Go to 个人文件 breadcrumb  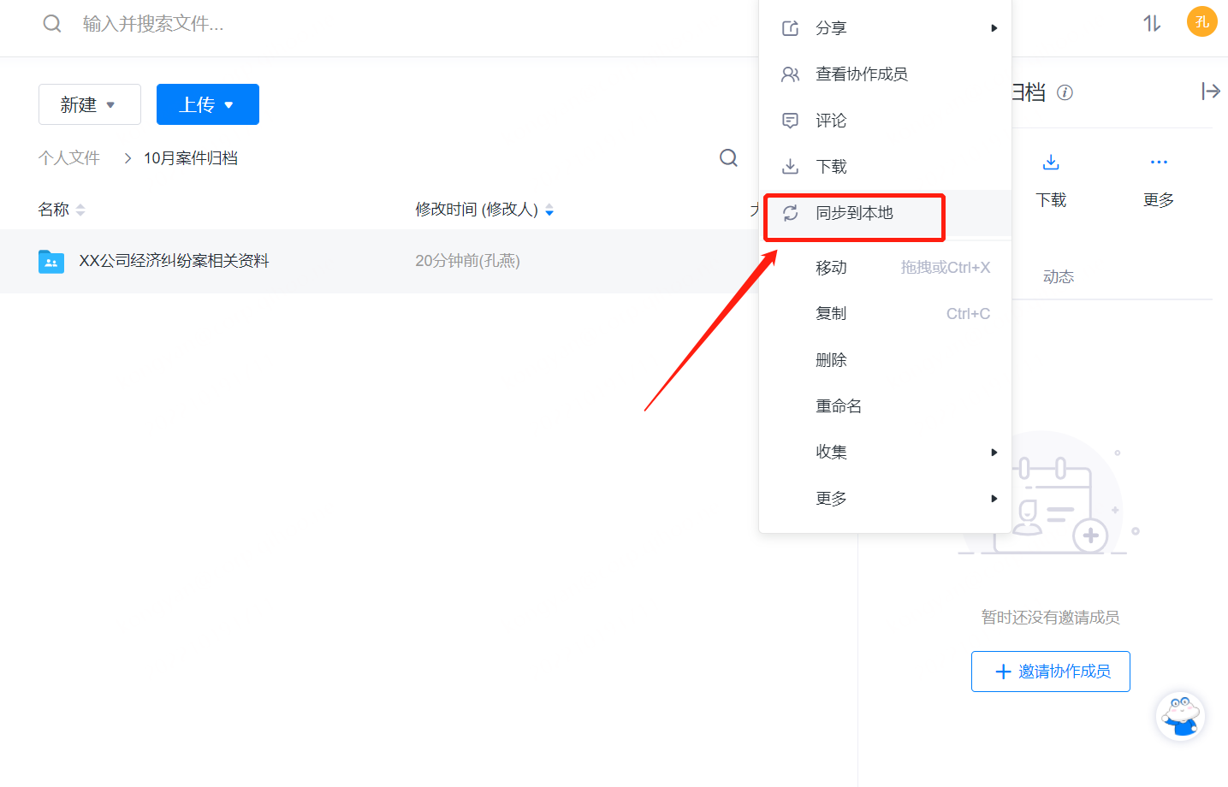(69, 158)
